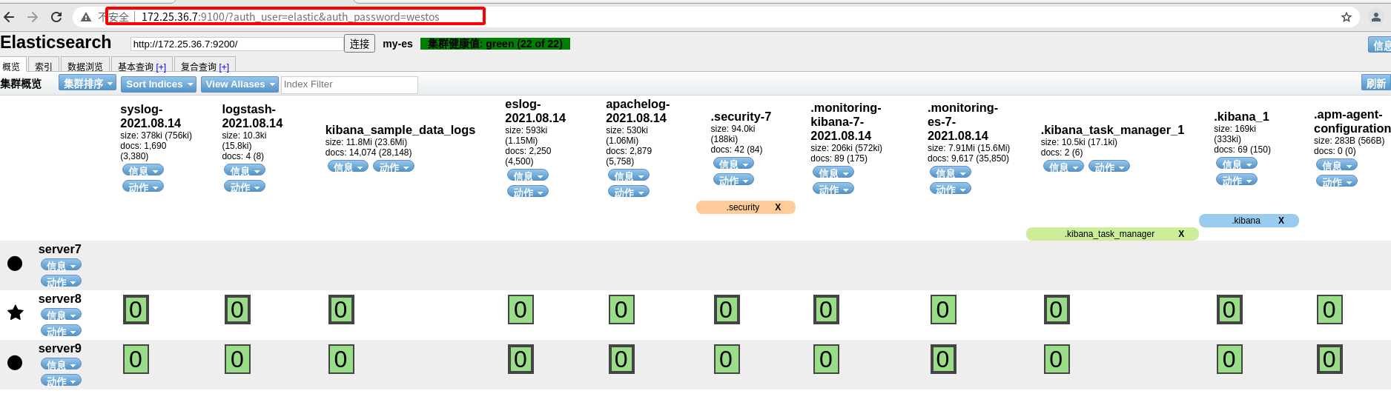The width and height of the screenshot is (1391, 408).
Task: Click the server8 node name
Action: pos(60,299)
